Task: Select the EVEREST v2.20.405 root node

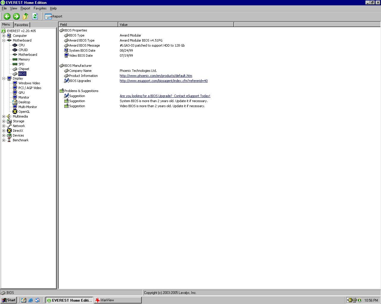Action: pos(21,31)
